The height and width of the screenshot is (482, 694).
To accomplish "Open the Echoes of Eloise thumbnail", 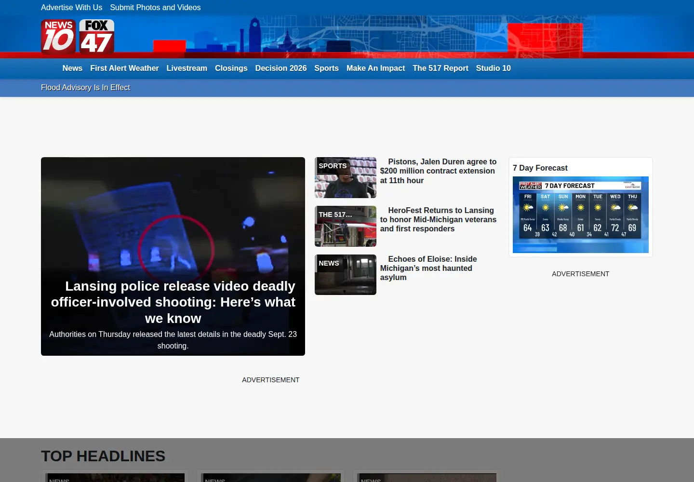I will point(346,275).
